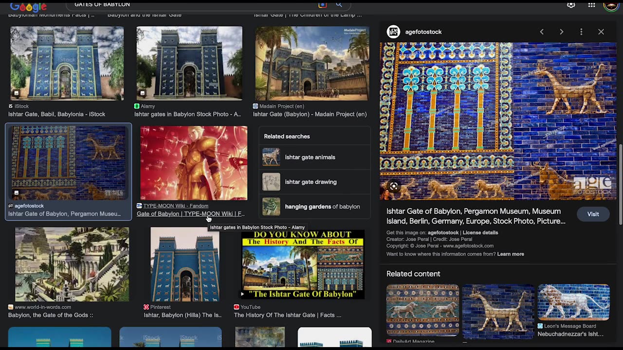The width and height of the screenshot is (623, 350).
Task: Open the Google apps grid
Action: coord(591,5)
